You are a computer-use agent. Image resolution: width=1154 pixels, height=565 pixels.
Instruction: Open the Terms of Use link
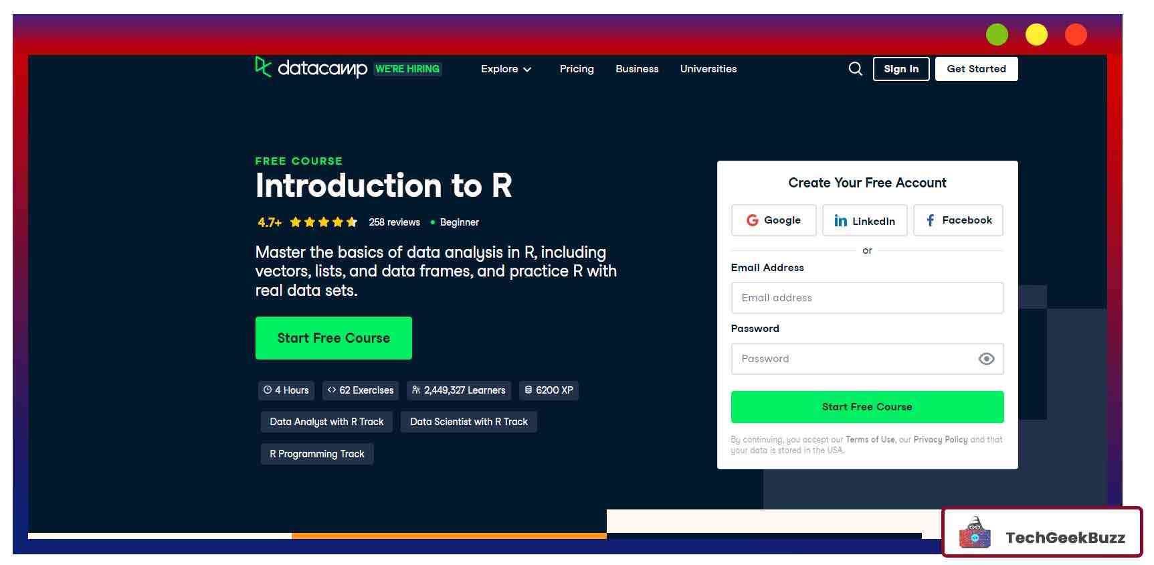(x=870, y=440)
